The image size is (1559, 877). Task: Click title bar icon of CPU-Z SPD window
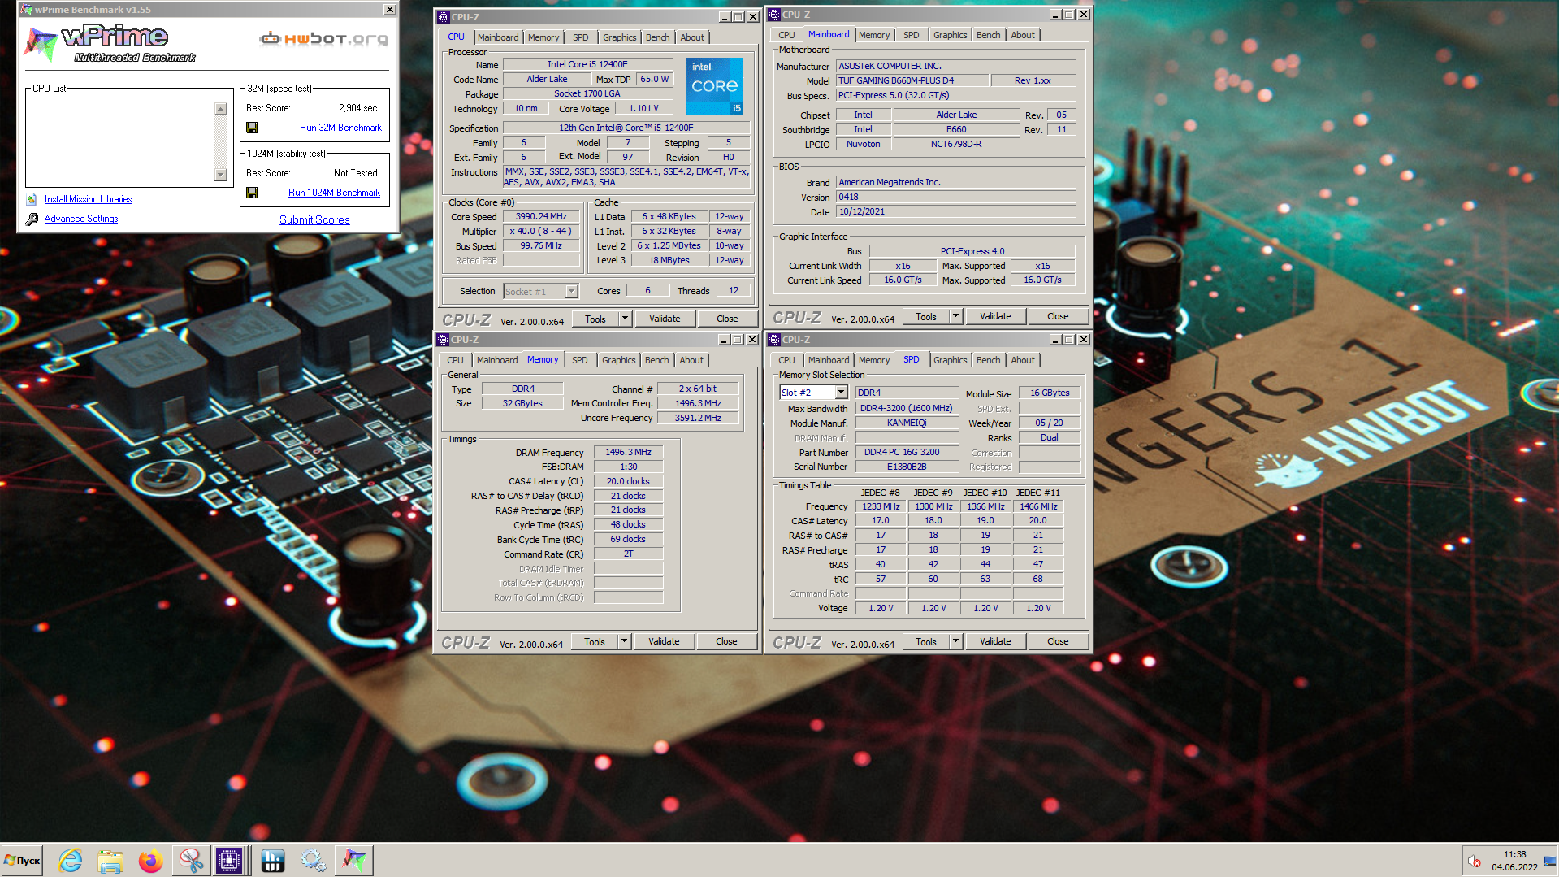(774, 340)
